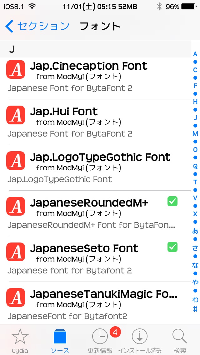The height and width of the screenshot is (355, 200).
Task: Tap description 'JapaneseRoundedM+ Font for BytaFon...'
Action: click(91, 225)
